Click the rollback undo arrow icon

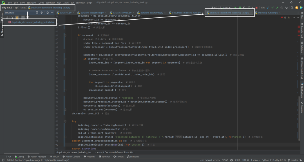286,8
